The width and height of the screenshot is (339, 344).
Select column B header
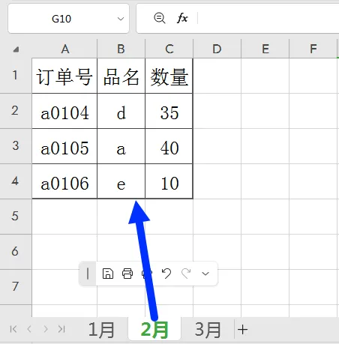(x=121, y=49)
